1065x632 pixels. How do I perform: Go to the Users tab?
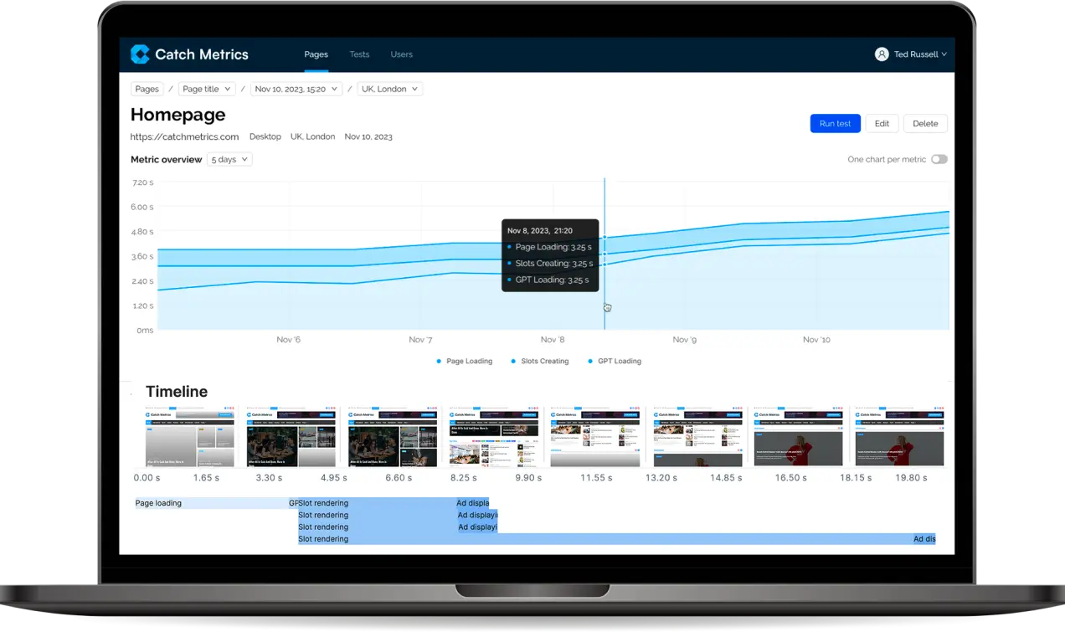401,54
